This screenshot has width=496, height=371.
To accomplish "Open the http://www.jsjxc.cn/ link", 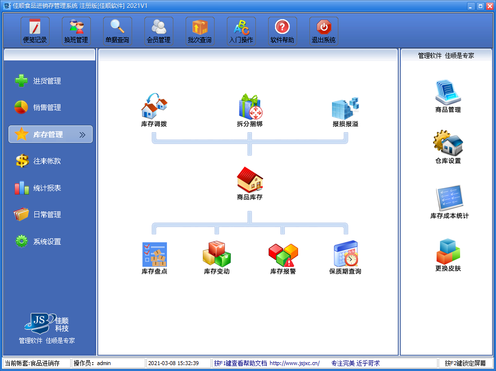I will point(295,363).
